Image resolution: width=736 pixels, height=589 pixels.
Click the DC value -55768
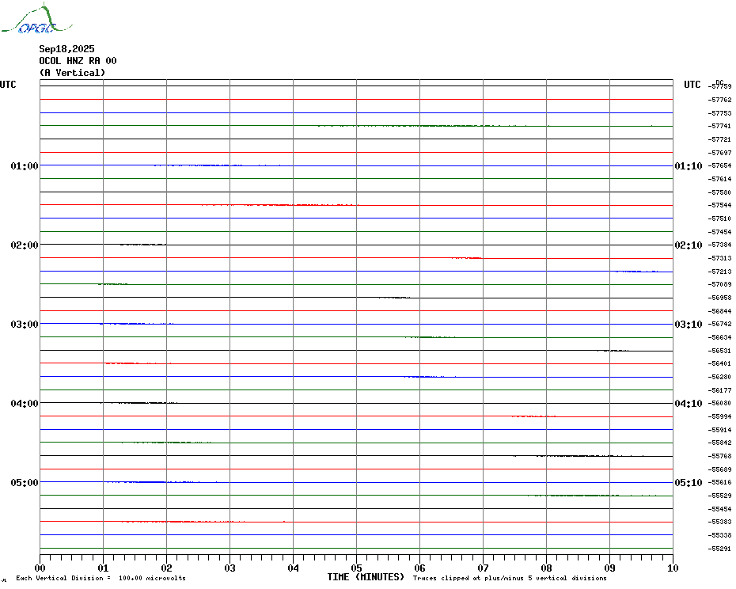tap(719, 456)
